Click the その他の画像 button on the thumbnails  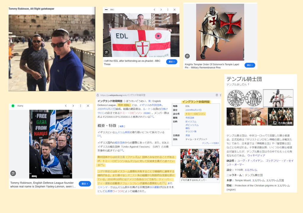pos(283,123)
